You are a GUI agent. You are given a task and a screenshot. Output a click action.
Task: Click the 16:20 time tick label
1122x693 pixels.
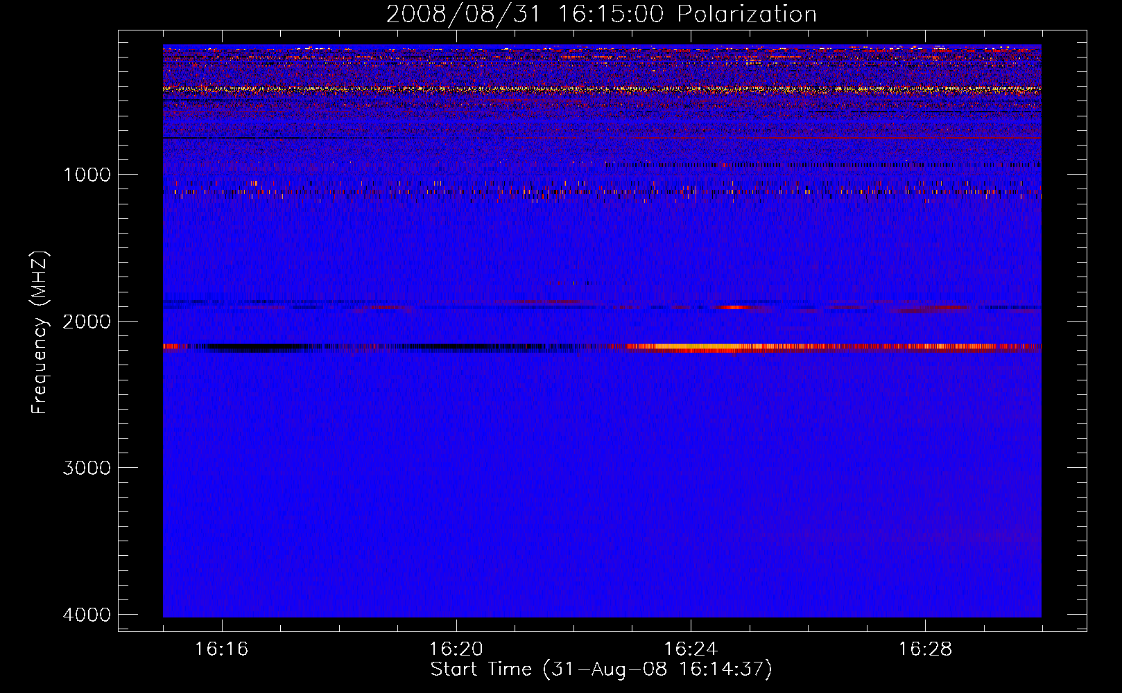tap(456, 649)
